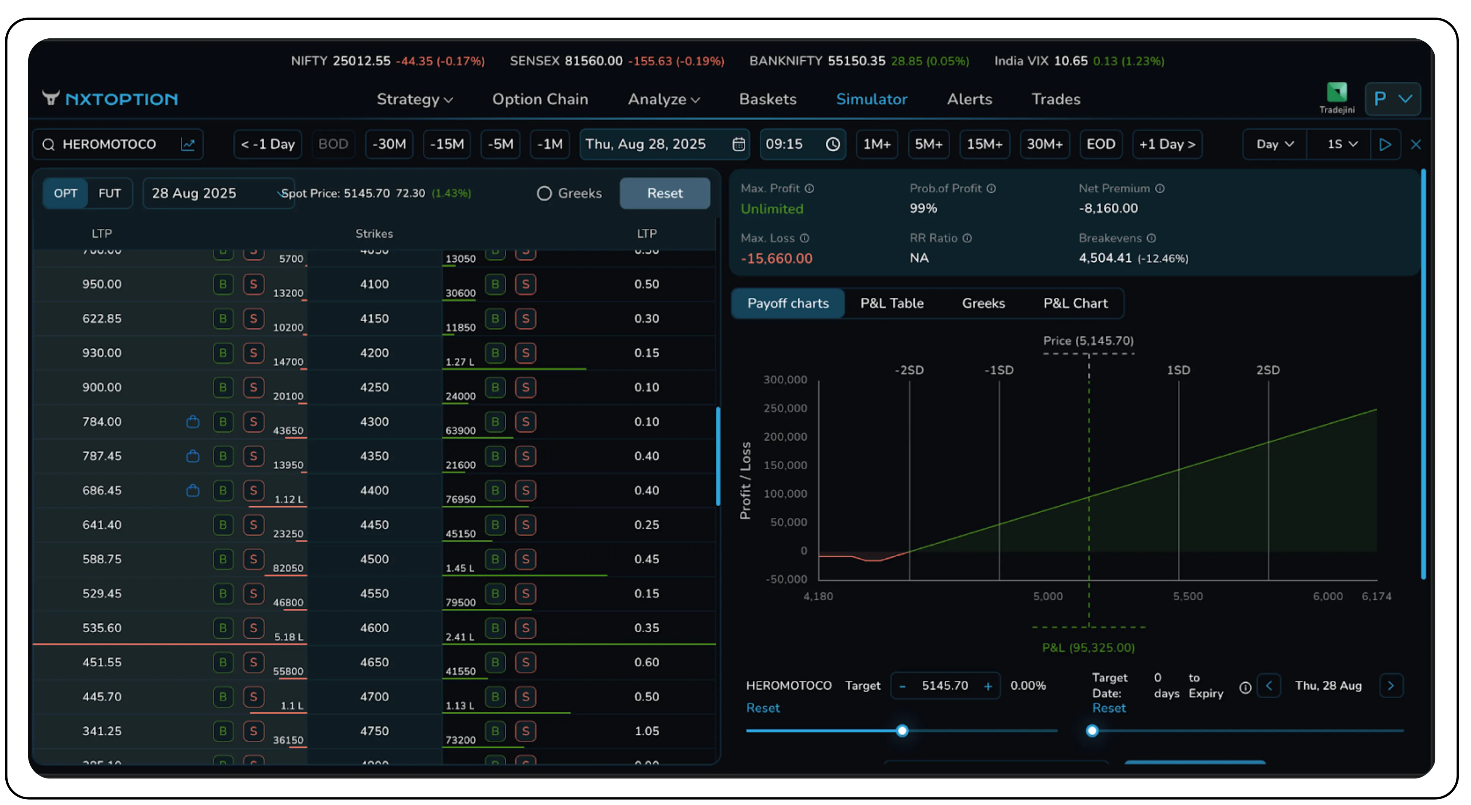Click the Reset button above the option chain
This screenshot has width=1471, height=805.
coord(665,193)
